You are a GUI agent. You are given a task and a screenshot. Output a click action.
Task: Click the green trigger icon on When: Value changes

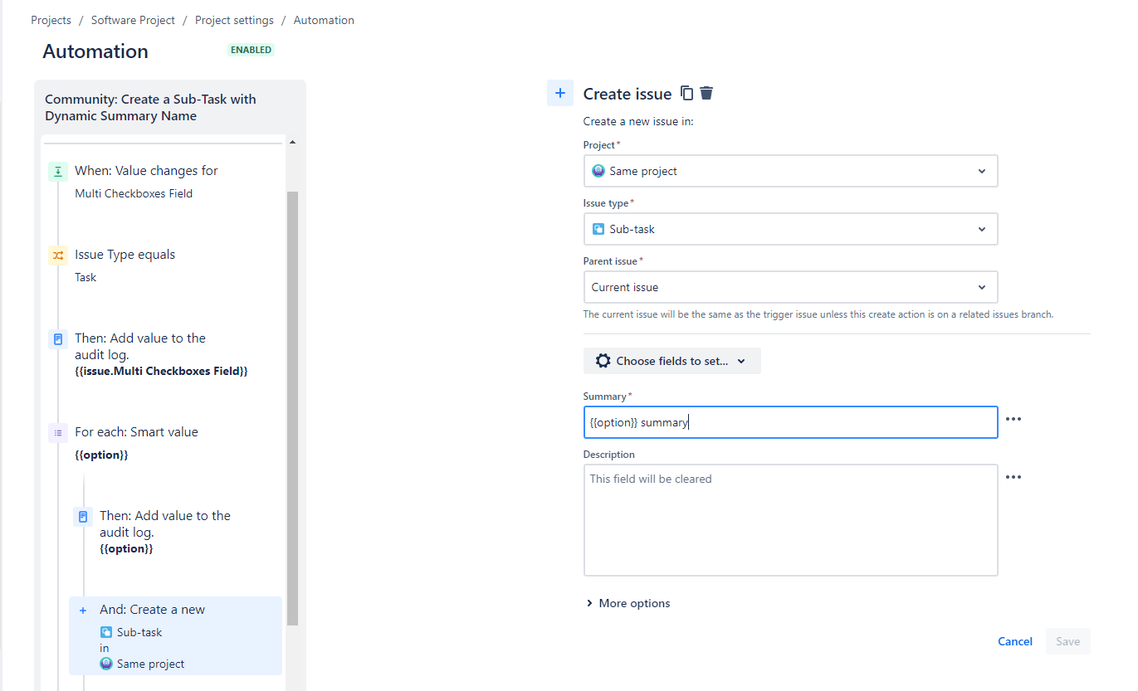pos(56,171)
